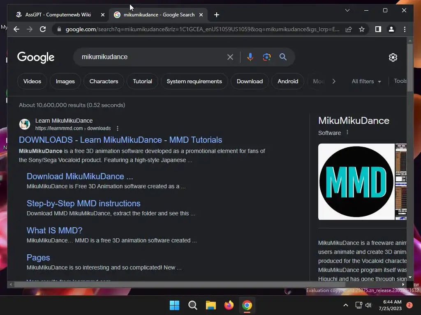Start voice search with the microphone

250,57
